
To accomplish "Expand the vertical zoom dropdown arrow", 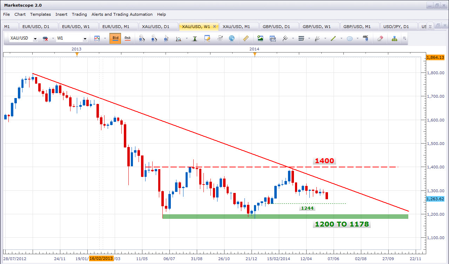I will click(x=187, y=39).
